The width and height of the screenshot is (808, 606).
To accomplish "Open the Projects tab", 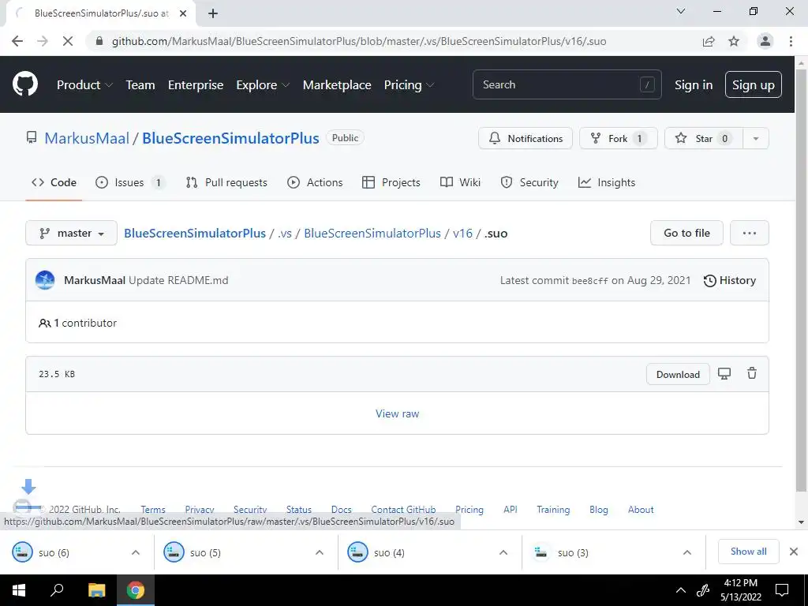I will 391,182.
